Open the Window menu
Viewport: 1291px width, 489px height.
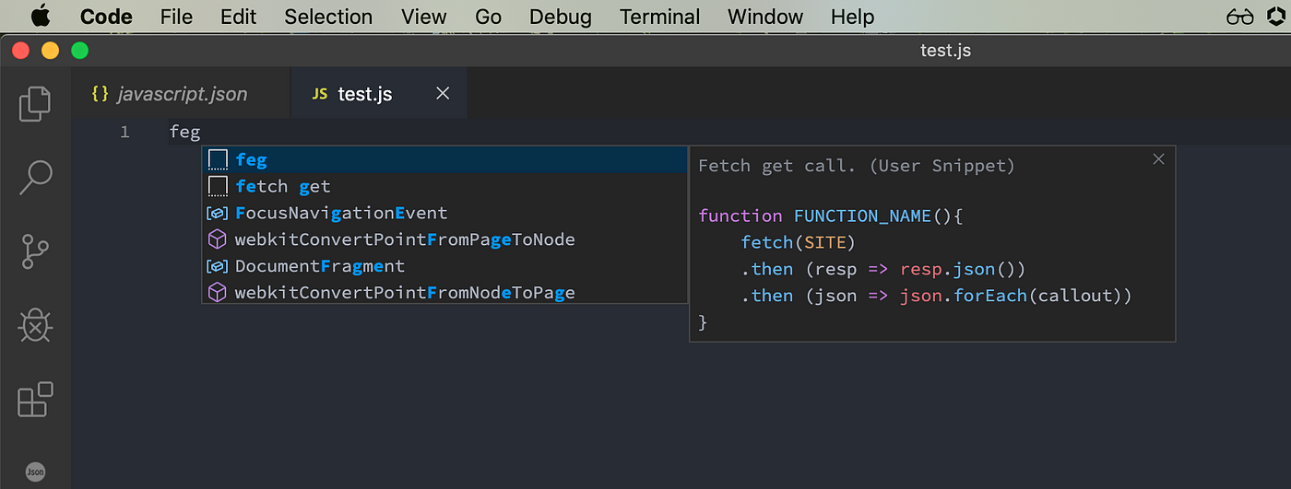click(x=764, y=17)
